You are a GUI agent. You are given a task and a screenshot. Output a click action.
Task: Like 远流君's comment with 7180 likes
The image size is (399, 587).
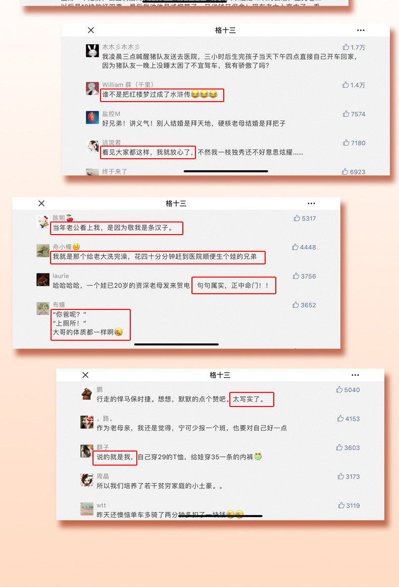pos(346,143)
